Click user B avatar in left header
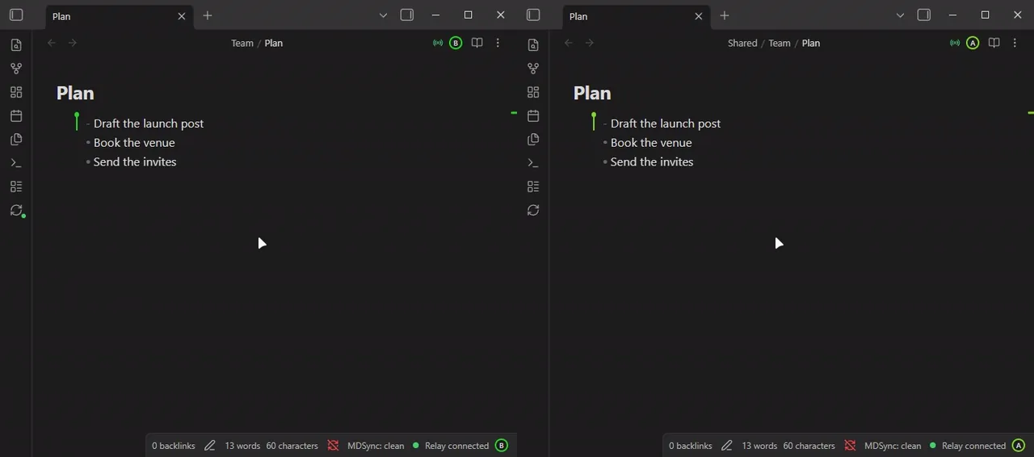 (456, 43)
